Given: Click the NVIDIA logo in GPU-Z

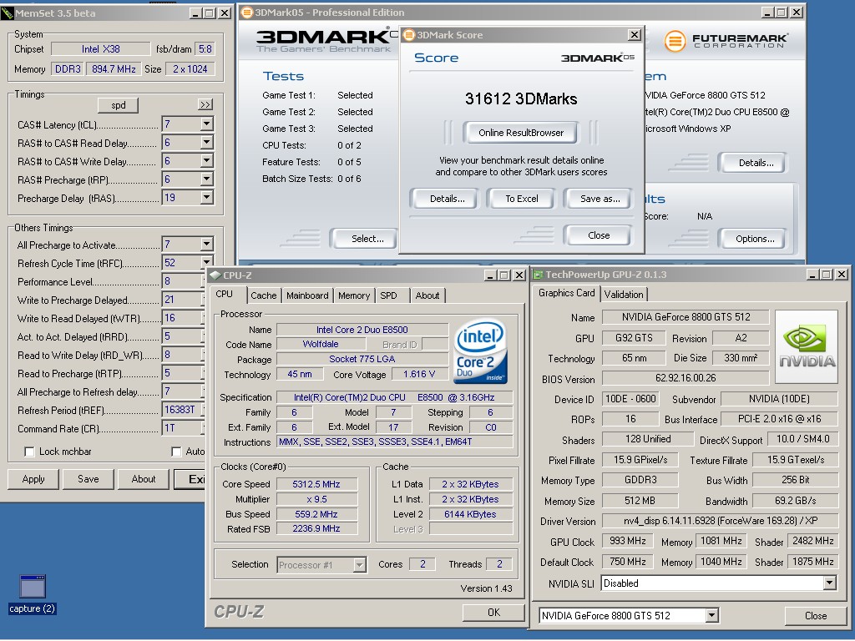Looking at the screenshot, I should click(x=807, y=346).
